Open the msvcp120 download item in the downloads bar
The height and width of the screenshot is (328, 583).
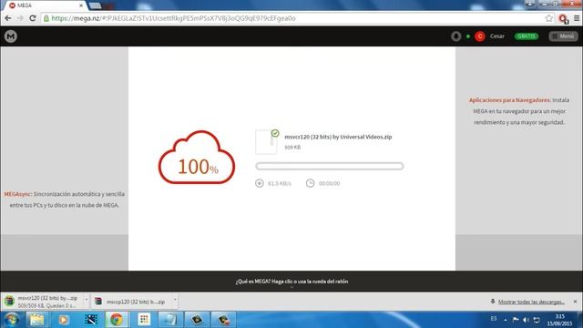pos(132,302)
